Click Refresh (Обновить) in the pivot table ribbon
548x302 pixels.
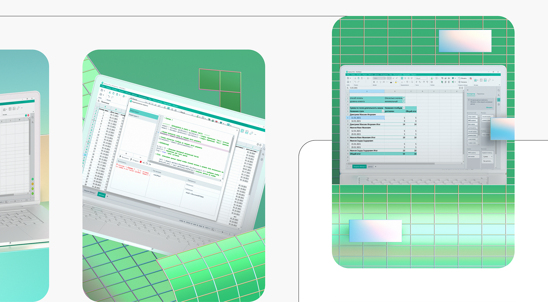click(462, 78)
